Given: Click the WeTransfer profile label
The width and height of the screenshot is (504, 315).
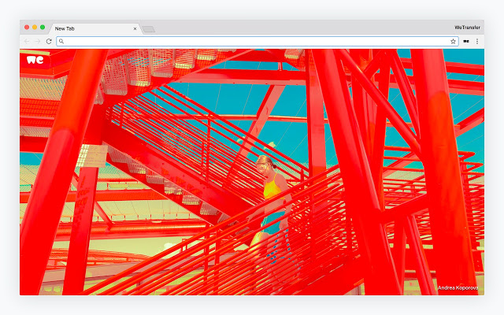Looking at the screenshot, I should [x=467, y=28].
